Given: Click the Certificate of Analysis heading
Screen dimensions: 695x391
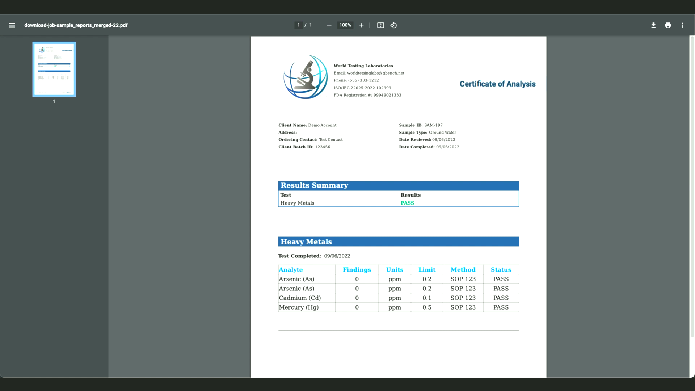Looking at the screenshot, I should point(497,84).
